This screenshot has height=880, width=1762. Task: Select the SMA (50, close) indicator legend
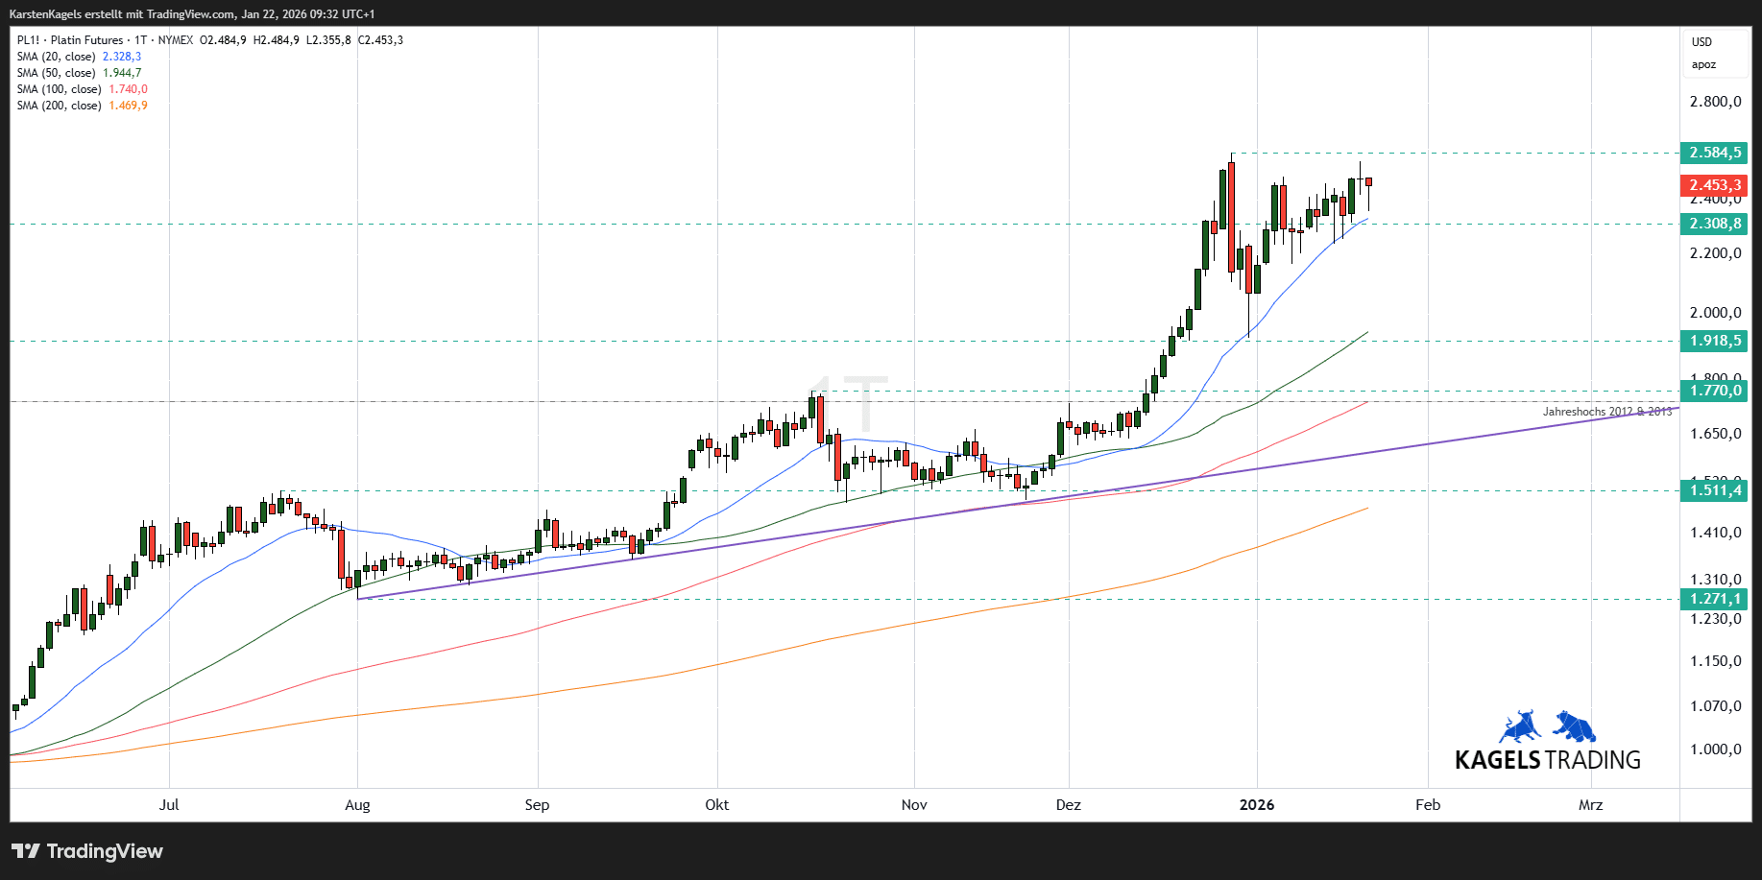(57, 73)
